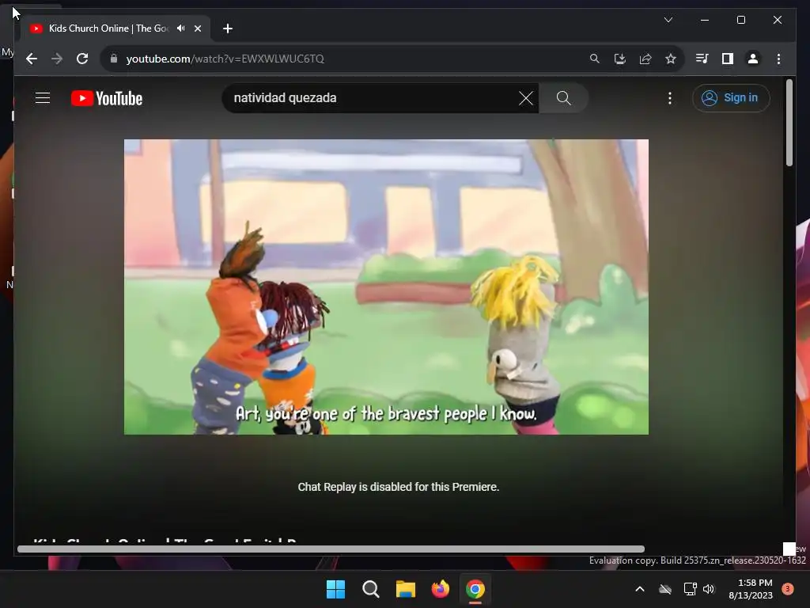Screen dimensions: 810x608
Task: Reload the current page
Action: pos(82,59)
